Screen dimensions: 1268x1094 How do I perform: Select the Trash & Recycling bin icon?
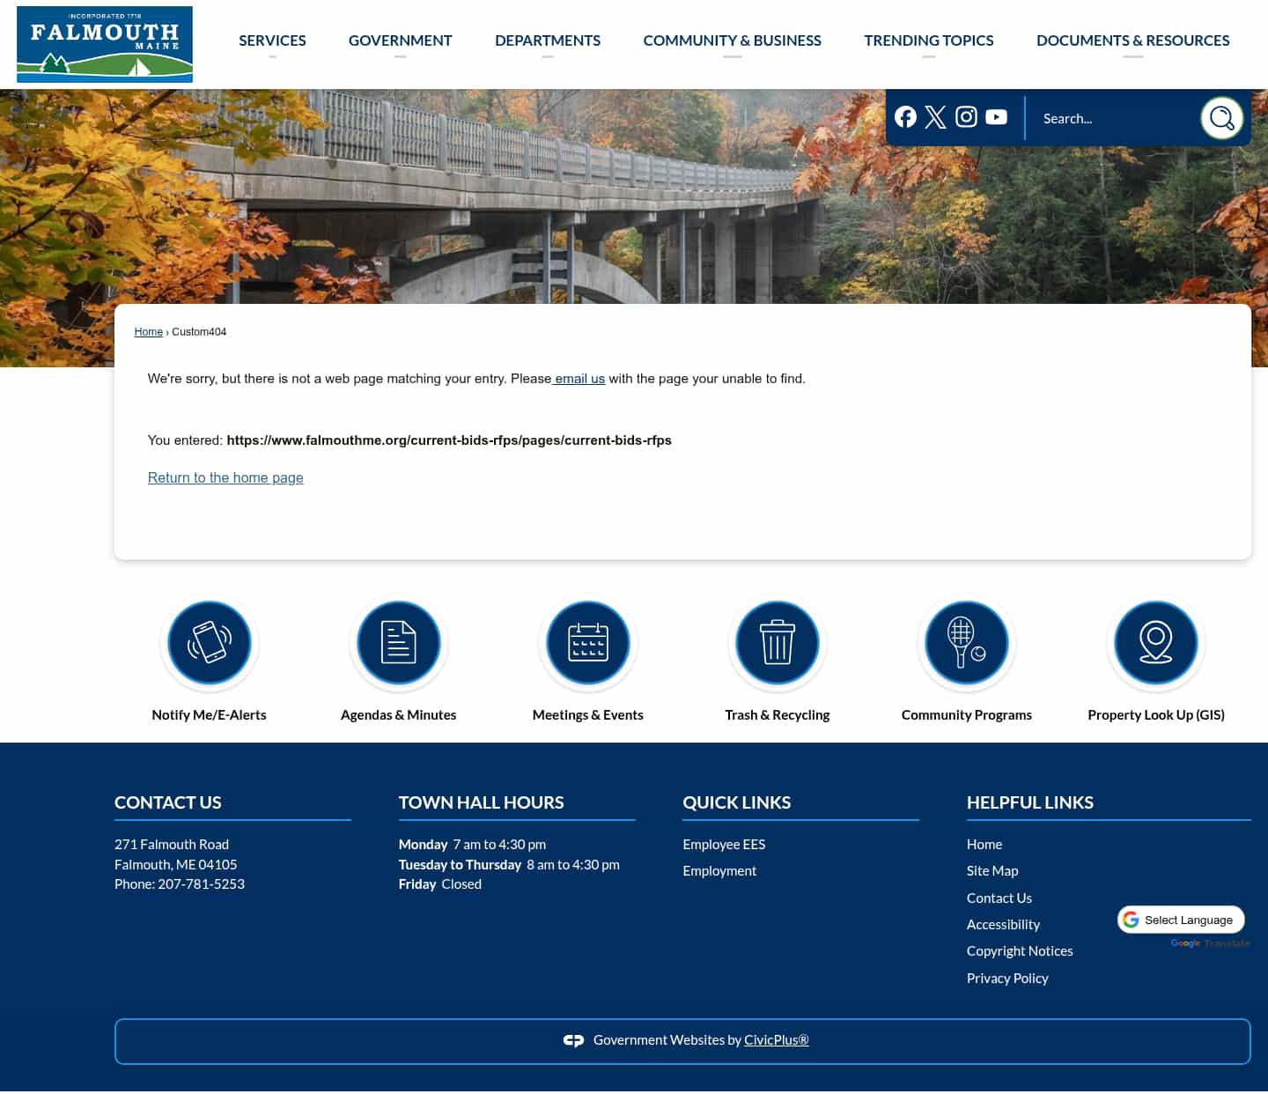(778, 643)
